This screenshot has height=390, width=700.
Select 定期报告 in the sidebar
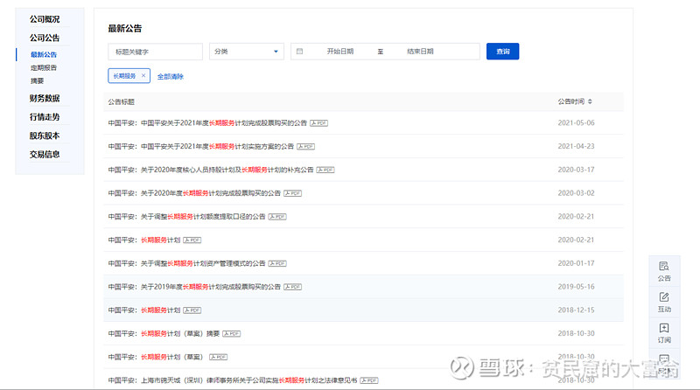click(x=44, y=68)
